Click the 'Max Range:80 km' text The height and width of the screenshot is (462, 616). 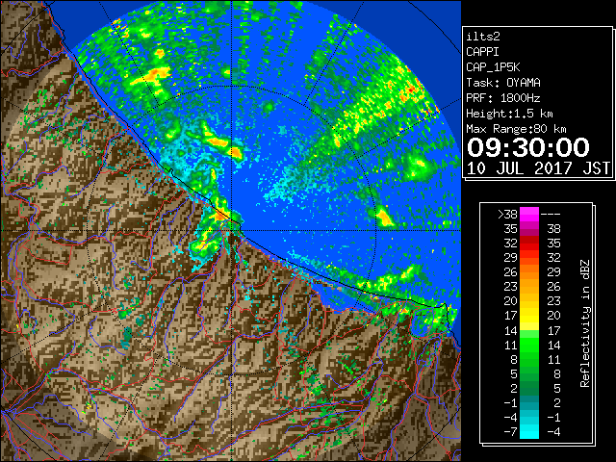pos(516,129)
